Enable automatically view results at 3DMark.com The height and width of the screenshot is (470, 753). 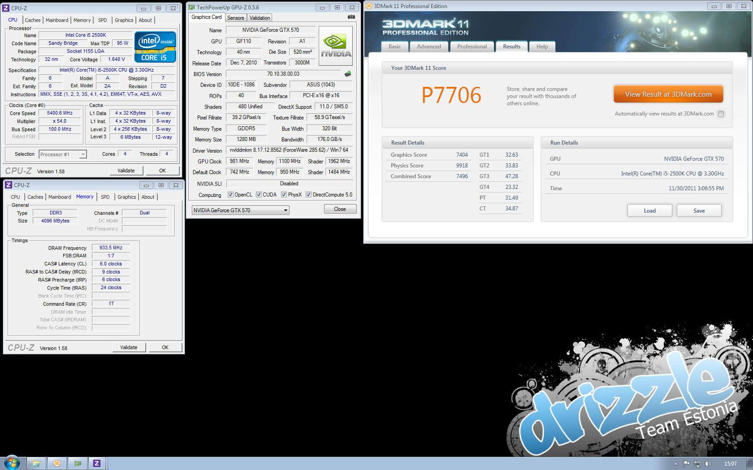click(x=721, y=114)
